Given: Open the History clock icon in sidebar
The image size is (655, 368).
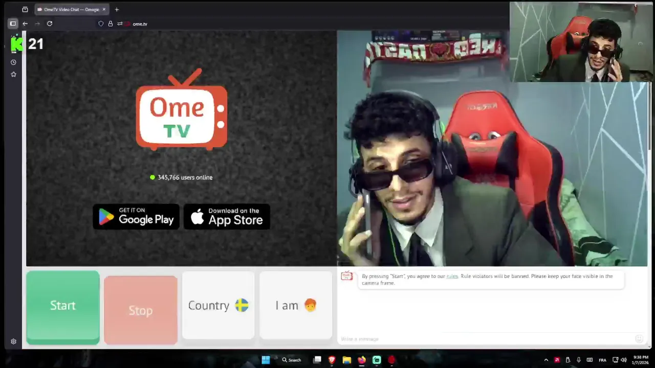Looking at the screenshot, I should (13, 62).
